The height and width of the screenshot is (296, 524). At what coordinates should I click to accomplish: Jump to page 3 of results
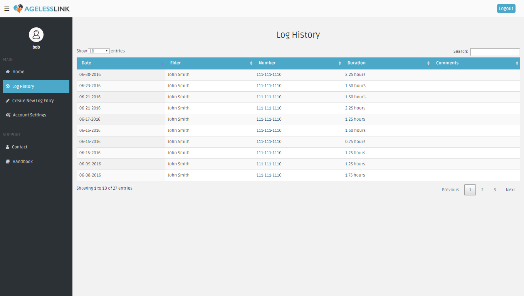click(495, 190)
